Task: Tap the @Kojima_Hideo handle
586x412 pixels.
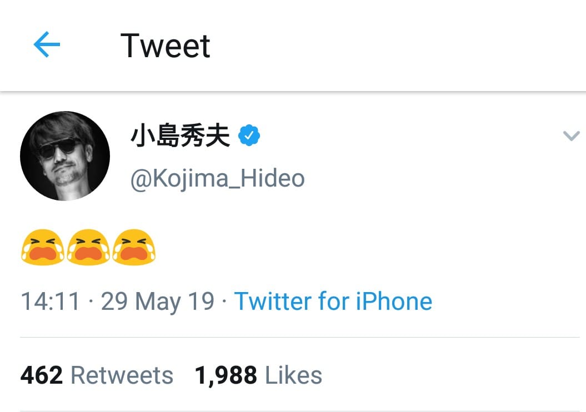Action: point(217,179)
